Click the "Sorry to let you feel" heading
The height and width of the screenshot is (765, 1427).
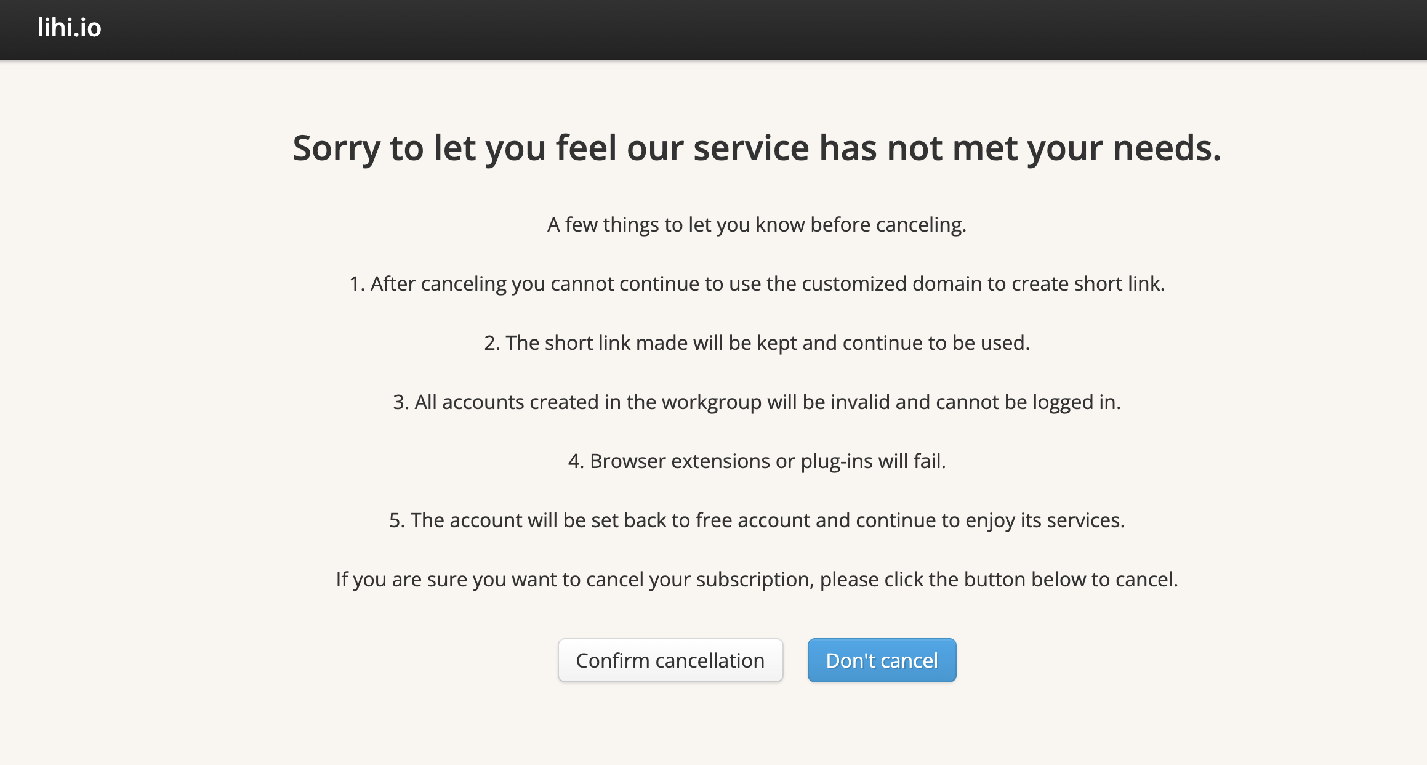[x=757, y=148]
